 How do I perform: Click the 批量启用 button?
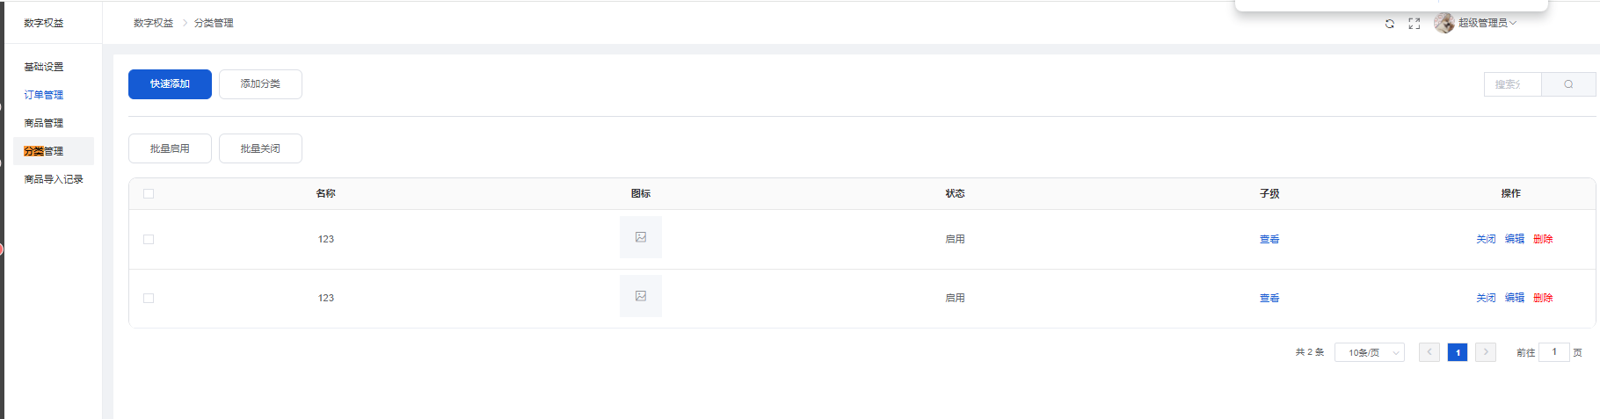(170, 148)
